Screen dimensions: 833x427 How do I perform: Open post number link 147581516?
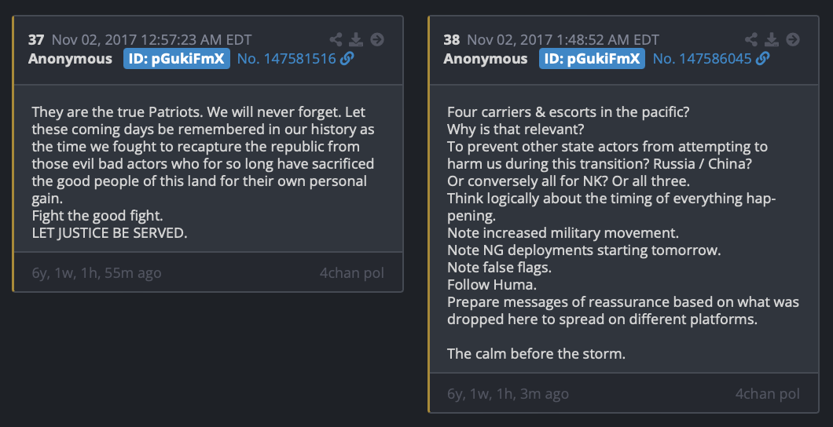tap(286, 59)
